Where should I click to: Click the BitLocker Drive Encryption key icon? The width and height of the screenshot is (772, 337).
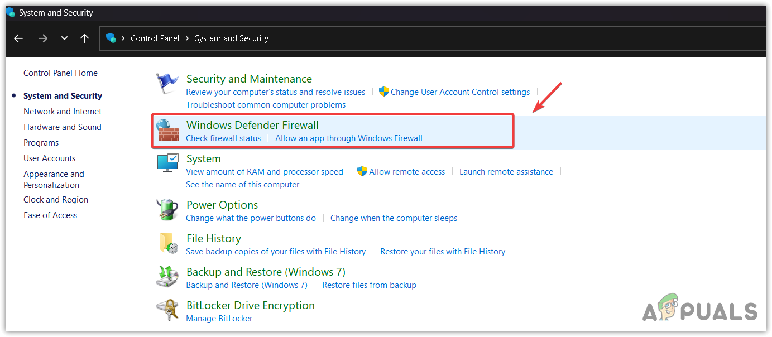[x=167, y=310]
